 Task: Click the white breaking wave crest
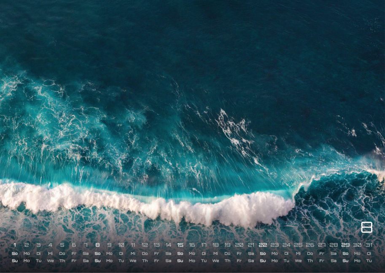147,203
